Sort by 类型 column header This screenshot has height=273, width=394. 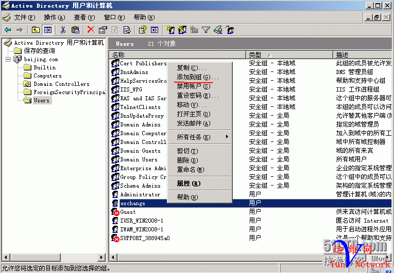click(289, 54)
